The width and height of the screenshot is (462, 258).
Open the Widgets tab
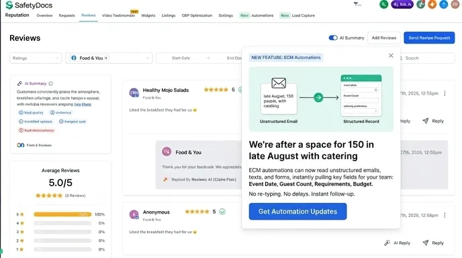point(148,15)
